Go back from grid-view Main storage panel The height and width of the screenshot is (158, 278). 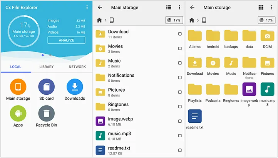[192, 7]
